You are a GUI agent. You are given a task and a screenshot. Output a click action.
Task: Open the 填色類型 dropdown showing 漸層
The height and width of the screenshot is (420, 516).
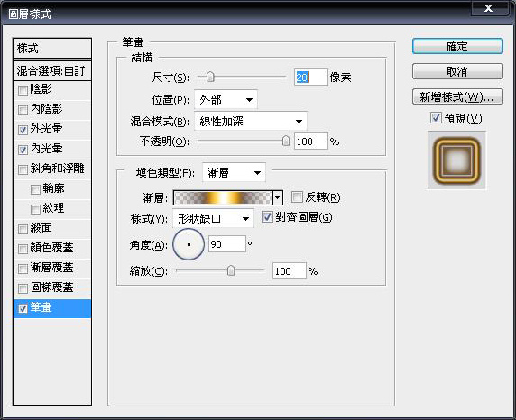click(234, 172)
